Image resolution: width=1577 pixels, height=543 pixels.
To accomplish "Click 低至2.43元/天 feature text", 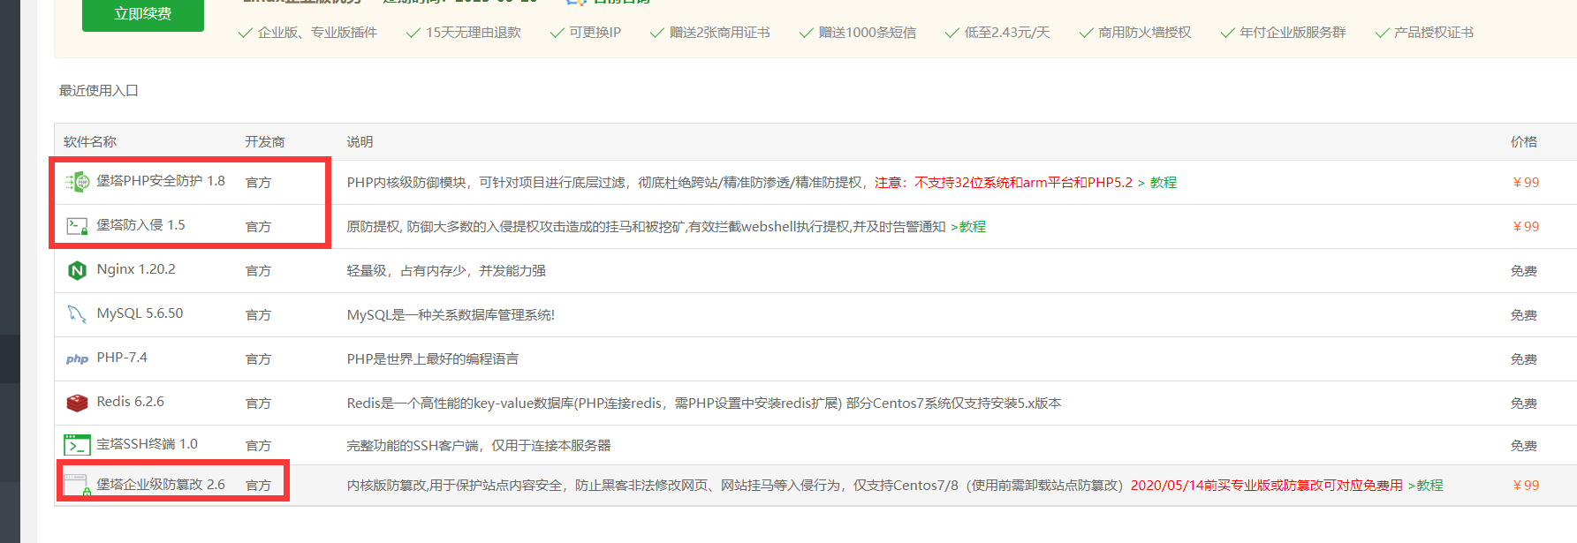I will click(1007, 33).
